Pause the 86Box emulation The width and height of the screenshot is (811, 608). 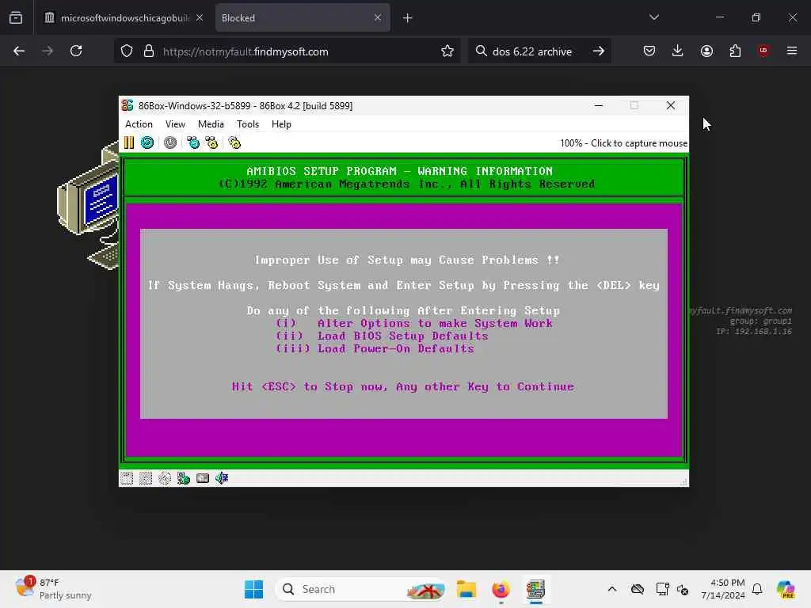[129, 142]
